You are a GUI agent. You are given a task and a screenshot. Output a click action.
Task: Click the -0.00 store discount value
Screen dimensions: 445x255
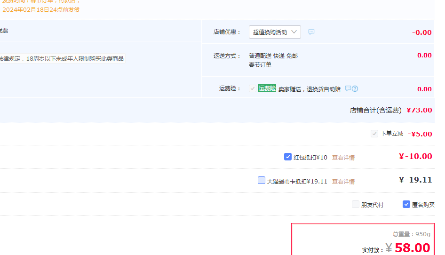(422, 32)
